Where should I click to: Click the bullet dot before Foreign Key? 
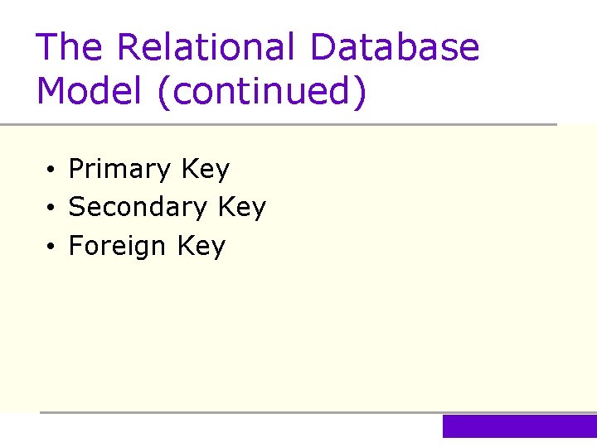pos(51,248)
